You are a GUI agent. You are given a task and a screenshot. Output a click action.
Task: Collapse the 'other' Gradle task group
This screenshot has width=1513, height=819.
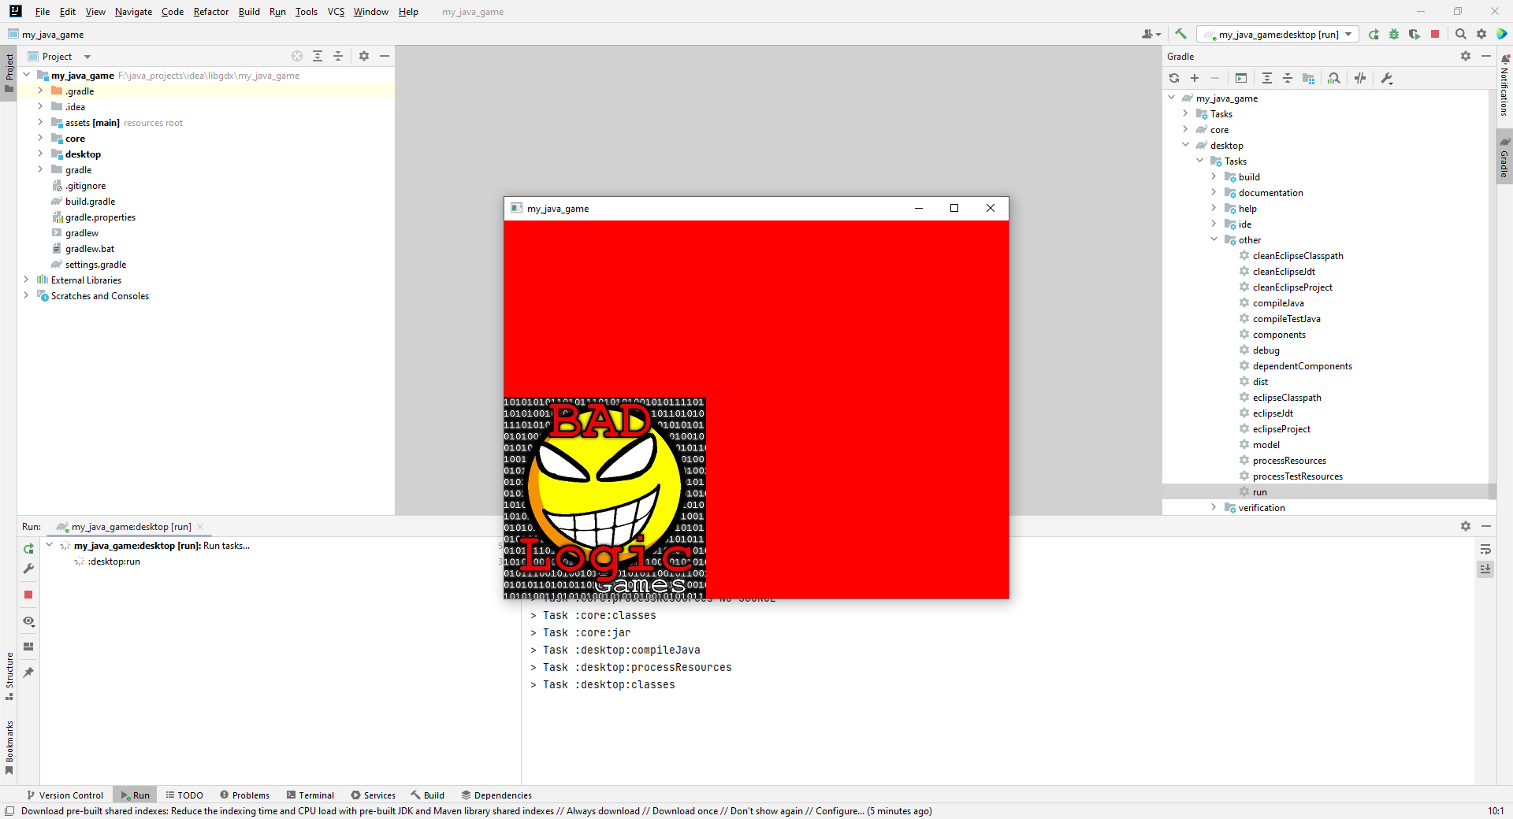click(1214, 239)
